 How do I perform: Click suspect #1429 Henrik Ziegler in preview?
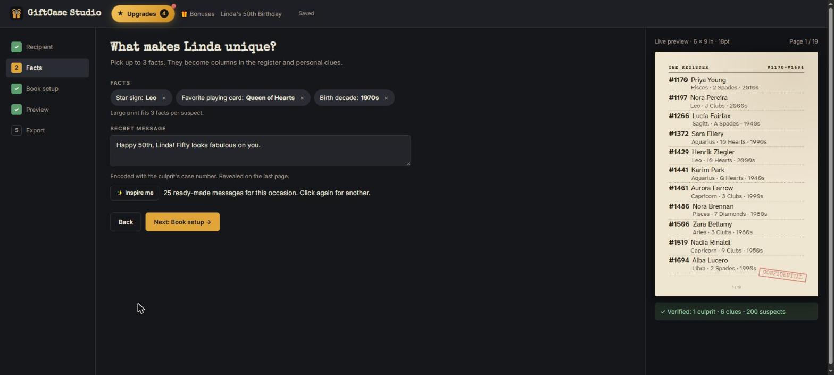[736, 156]
